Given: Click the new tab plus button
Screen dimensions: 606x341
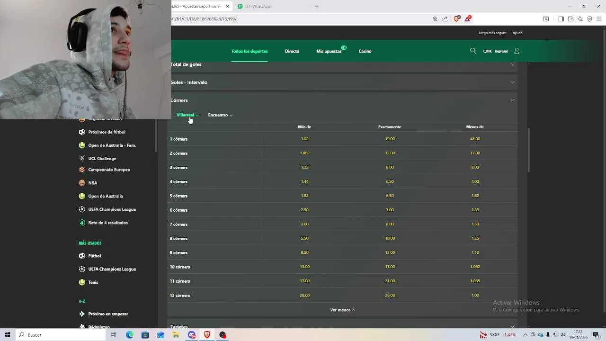Looking at the screenshot, I should [317, 6].
